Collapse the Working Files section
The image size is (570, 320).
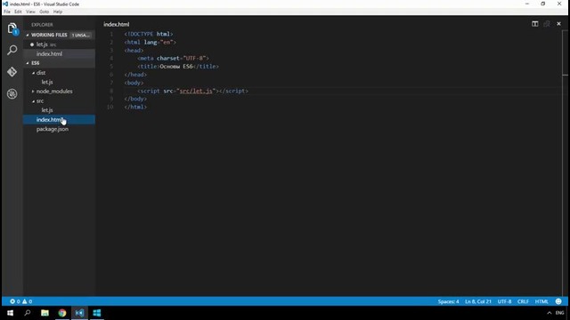click(28, 35)
